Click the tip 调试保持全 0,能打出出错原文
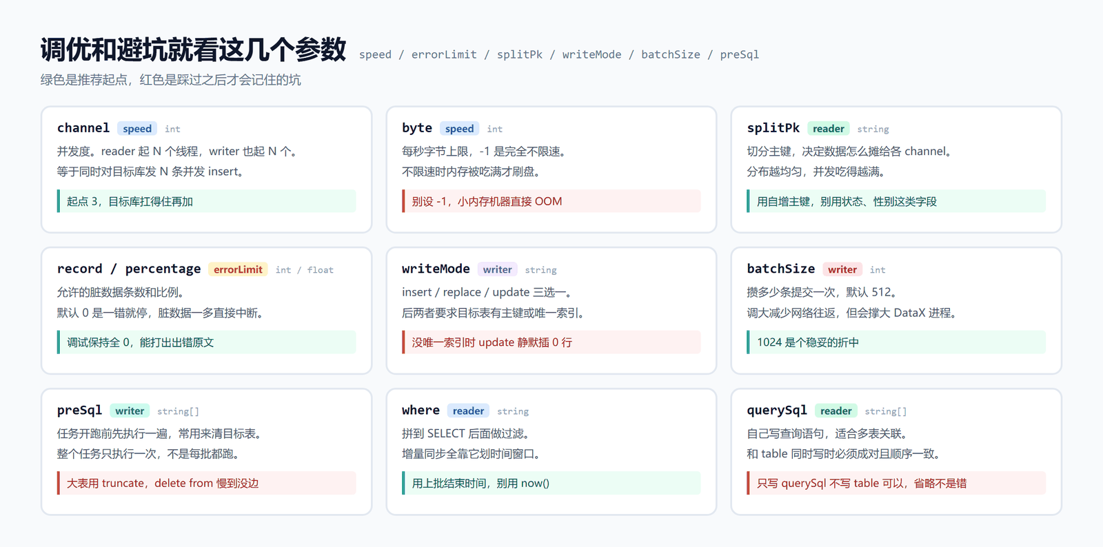Viewport: 1103px width, 547px height. pos(207,342)
